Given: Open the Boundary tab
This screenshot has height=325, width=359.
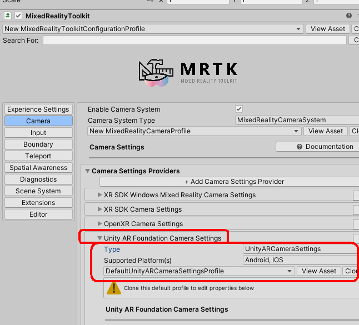Looking at the screenshot, I should pyautogui.click(x=38, y=144).
